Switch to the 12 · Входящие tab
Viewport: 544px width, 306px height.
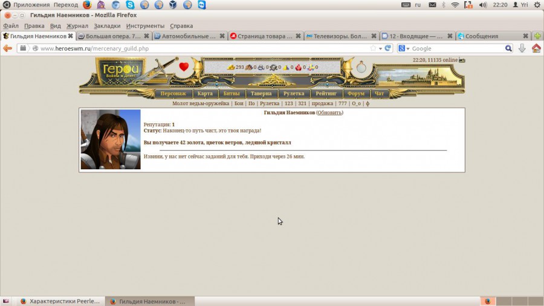pyautogui.click(x=416, y=36)
